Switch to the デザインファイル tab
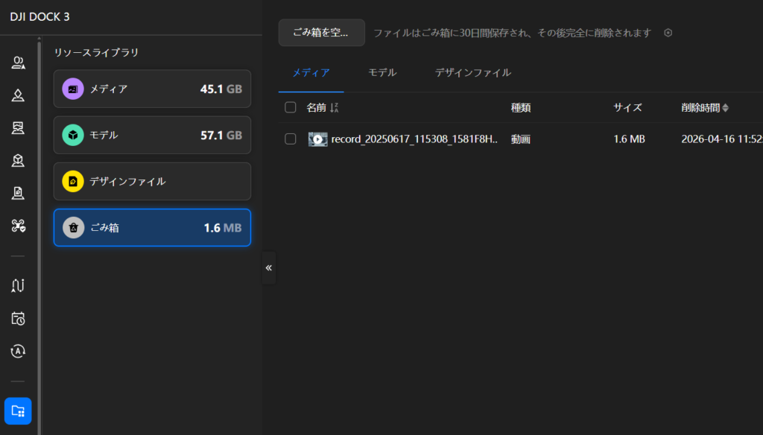Screen dimensions: 763x435 tap(472, 73)
